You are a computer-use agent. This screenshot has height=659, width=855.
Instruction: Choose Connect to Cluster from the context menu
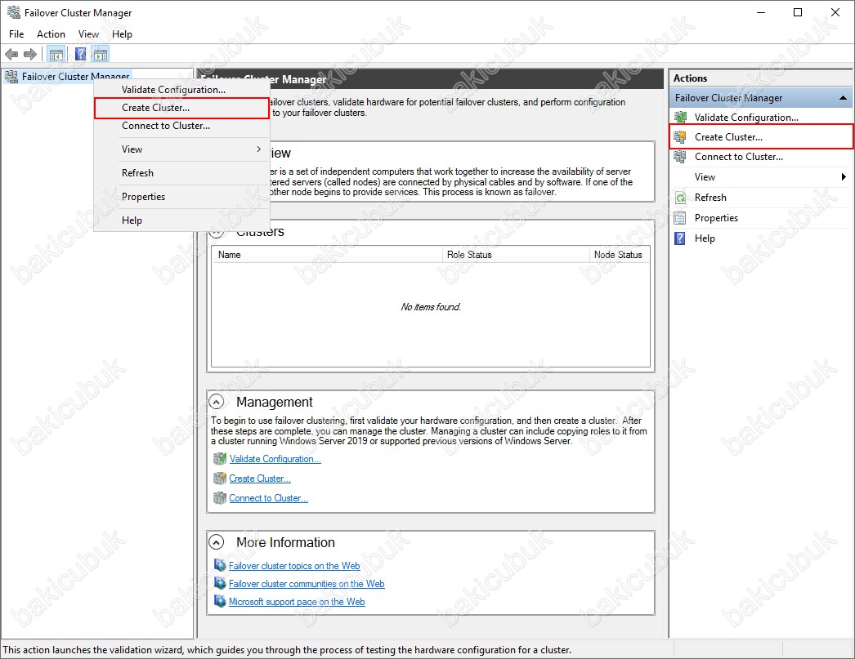click(x=181, y=126)
